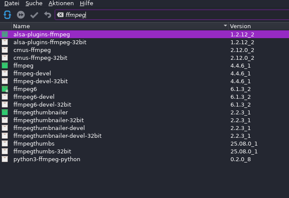Click the sync database toolbar icon
This screenshot has height=198, width=289.
(7, 15)
